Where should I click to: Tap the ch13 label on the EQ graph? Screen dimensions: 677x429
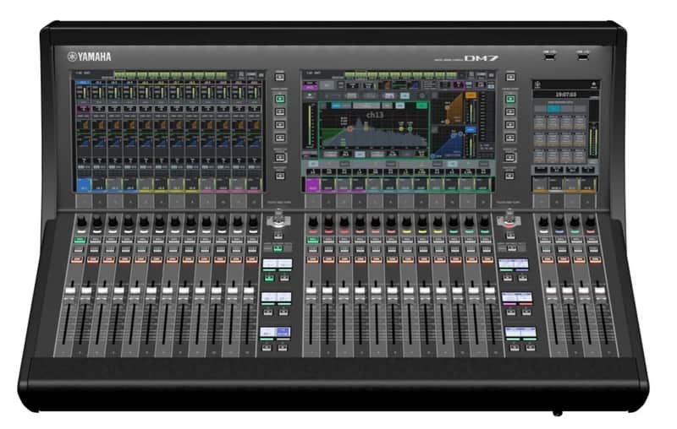pyautogui.click(x=374, y=115)
